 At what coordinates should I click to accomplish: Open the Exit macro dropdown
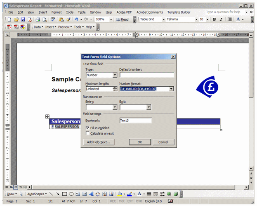coord(149,107)
